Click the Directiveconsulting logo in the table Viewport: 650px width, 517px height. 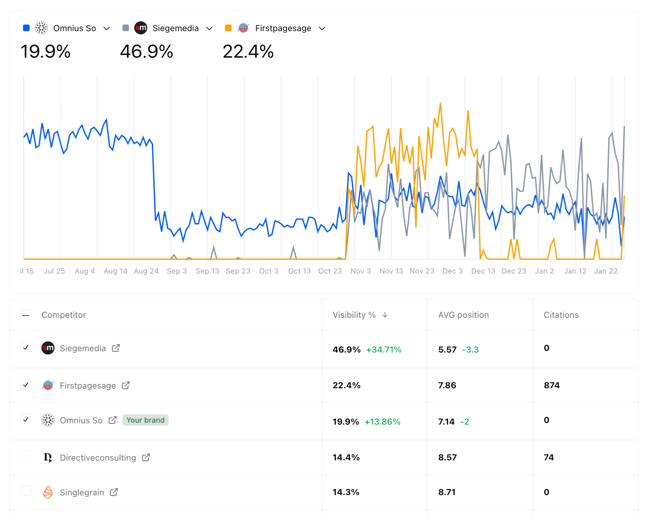(48, 457)
